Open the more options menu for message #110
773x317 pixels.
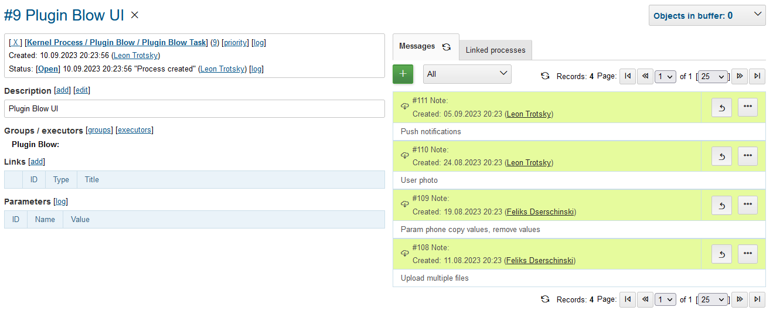[747, 156]
